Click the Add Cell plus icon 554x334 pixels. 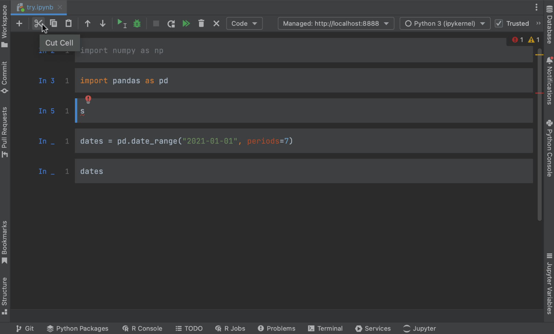(19, 24)
